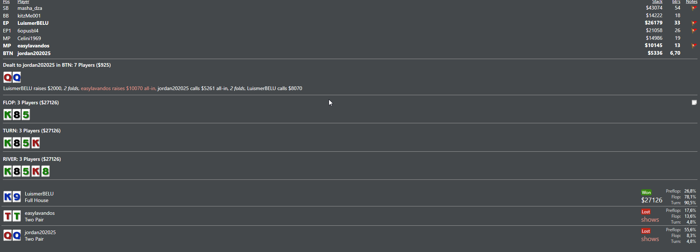Click the Notes column header
The image size is (700, 252).
point(691,2)
